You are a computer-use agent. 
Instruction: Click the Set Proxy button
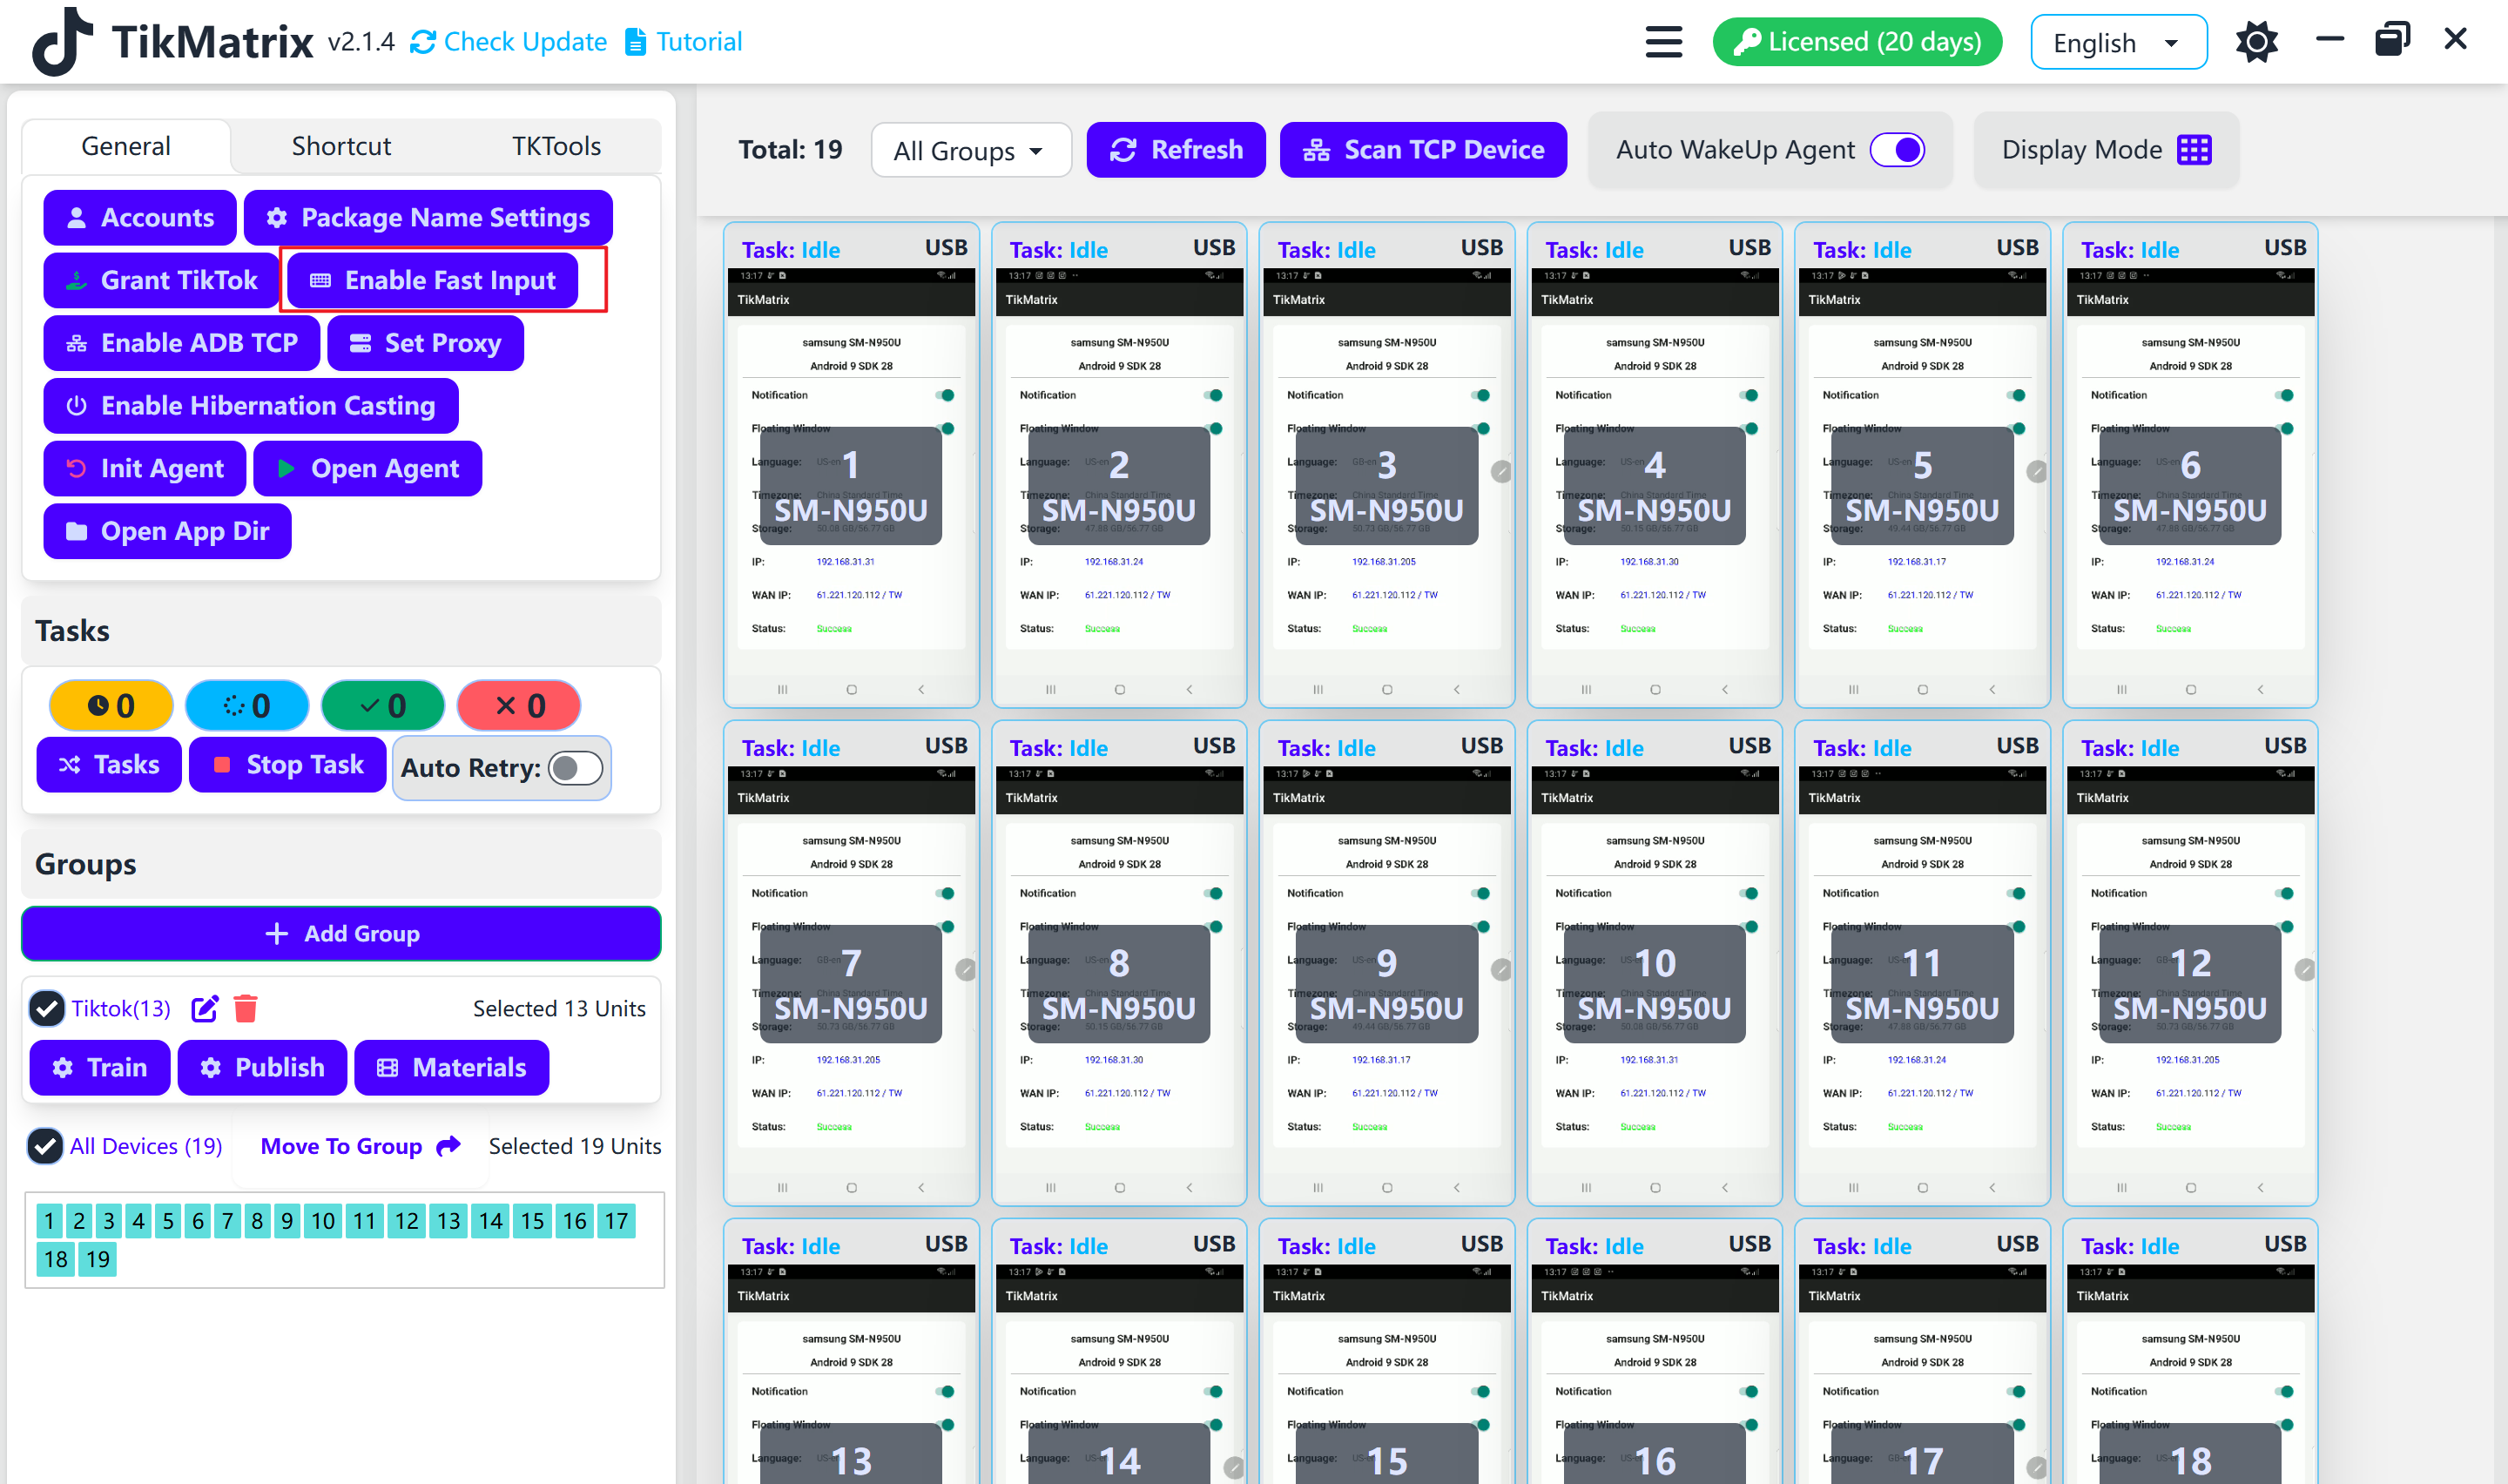(425, 343)
